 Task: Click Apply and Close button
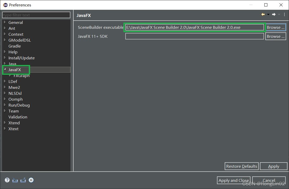(233, 180)
